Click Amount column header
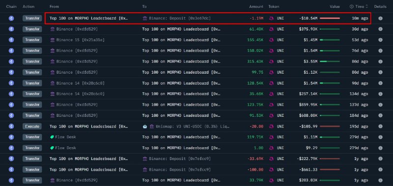Viewport: 393px width, 186px height. point(256,6)
